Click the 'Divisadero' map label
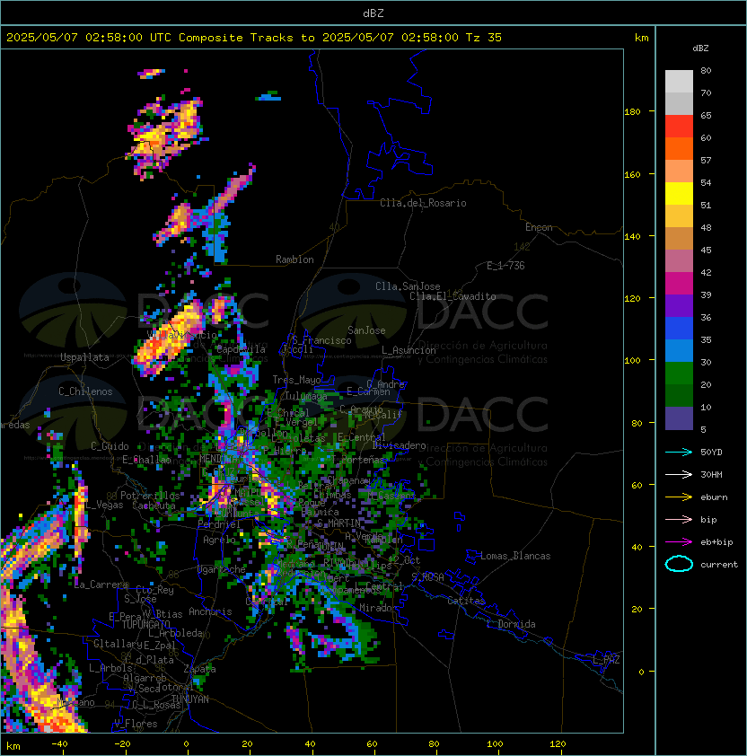This screenshot has height=756, width=747. pos(399,445)
